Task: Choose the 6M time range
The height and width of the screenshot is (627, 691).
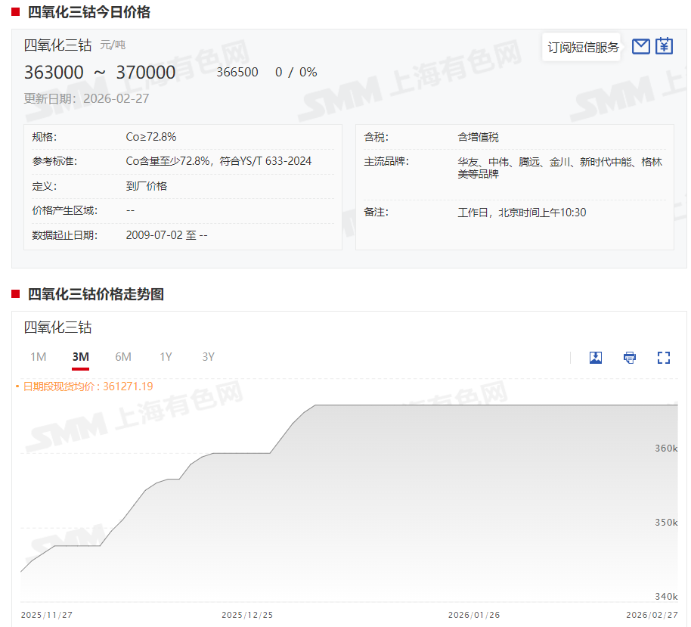Action: pos(123,357)
